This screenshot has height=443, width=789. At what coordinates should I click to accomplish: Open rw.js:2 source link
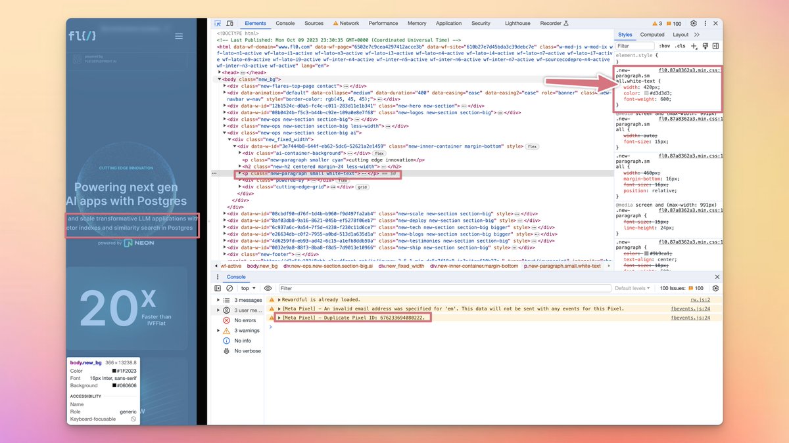pos(700,299)
